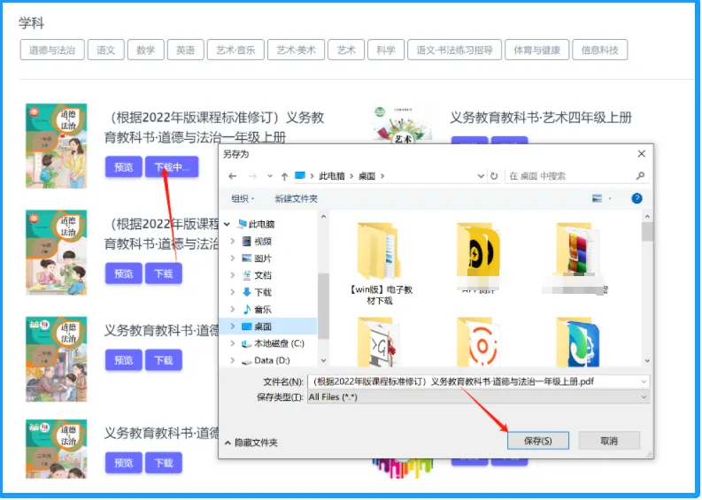Go up one folder level
The height and width of the screenshot is (500, 702).
point(284,176)
